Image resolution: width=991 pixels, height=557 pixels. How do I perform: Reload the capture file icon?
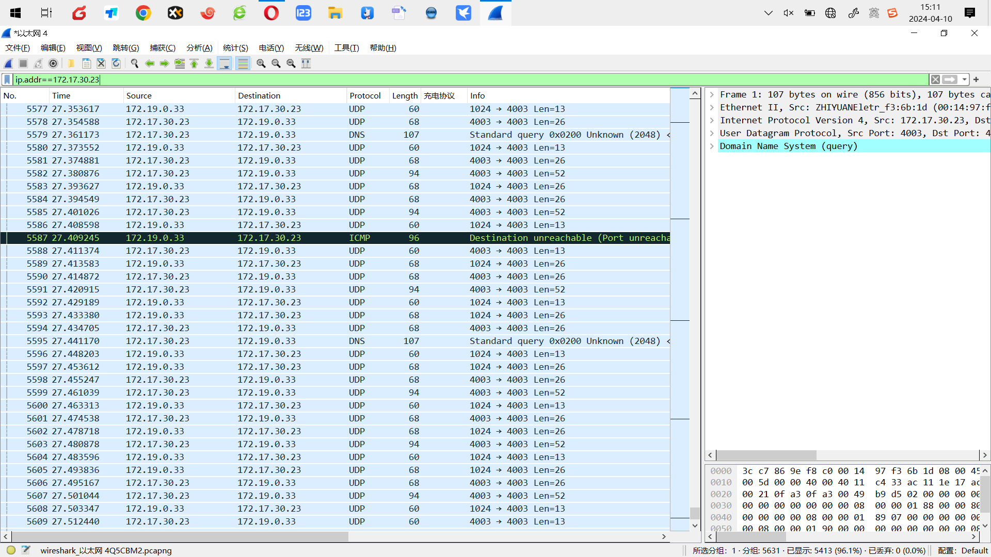pyautogui.click(x=116, y=63)
